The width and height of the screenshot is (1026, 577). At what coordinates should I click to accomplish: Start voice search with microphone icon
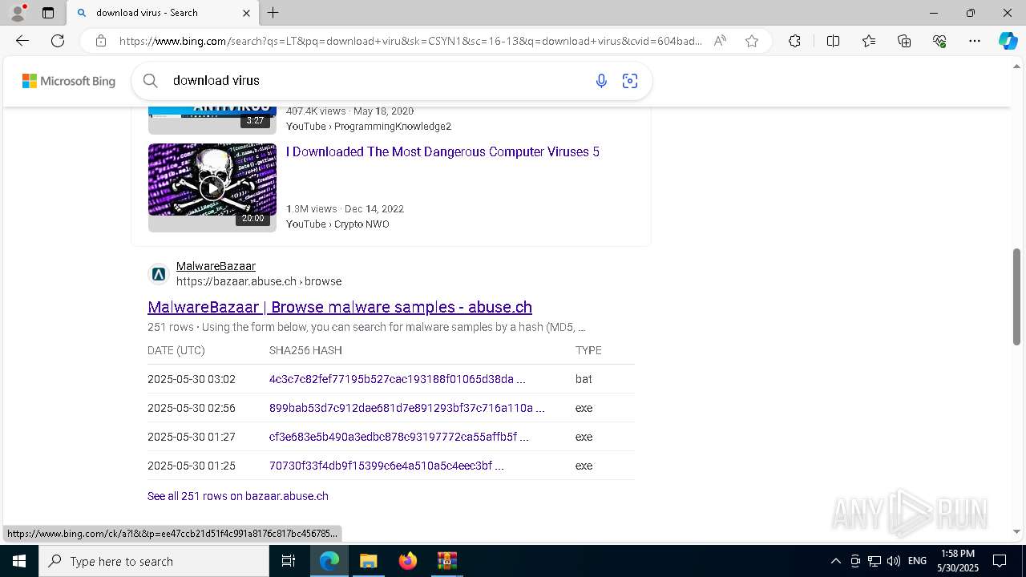coord(601,80)
